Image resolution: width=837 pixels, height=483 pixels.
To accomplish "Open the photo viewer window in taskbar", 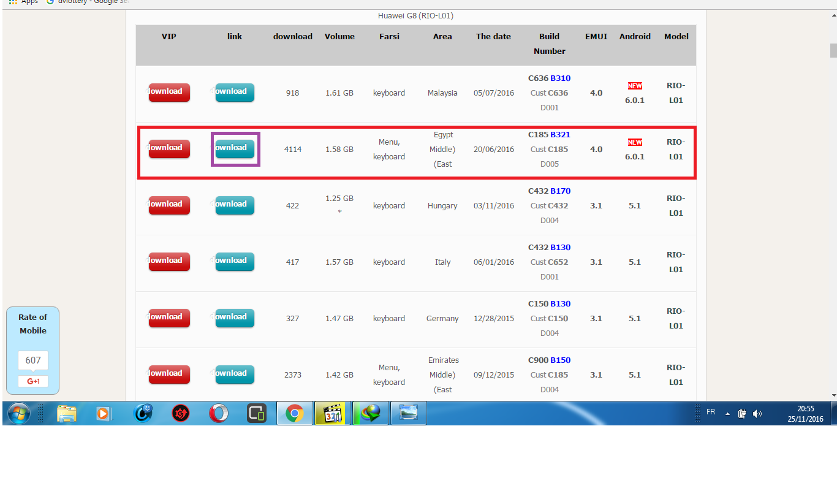I will point(409,414).
